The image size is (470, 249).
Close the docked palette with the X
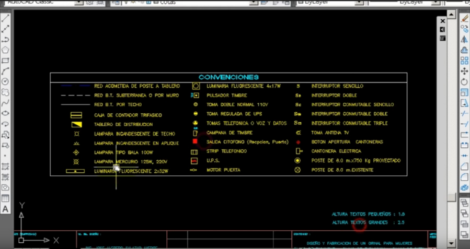point(442,21)
